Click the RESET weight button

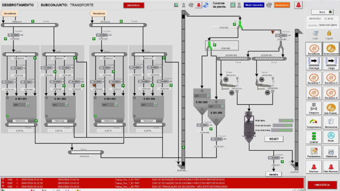[274, 139]
